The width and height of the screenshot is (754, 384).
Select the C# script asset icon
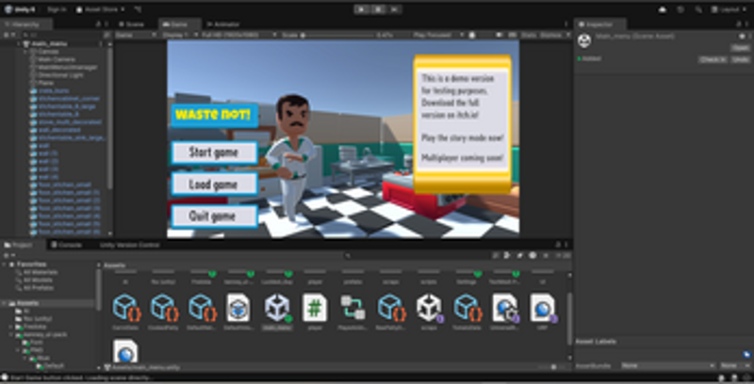314,308
